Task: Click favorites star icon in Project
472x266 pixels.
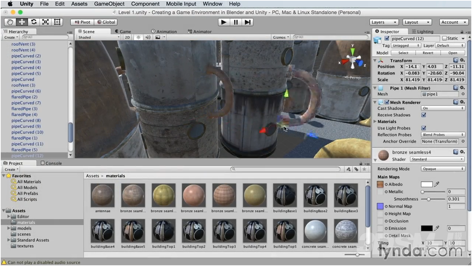Action: 364,169
